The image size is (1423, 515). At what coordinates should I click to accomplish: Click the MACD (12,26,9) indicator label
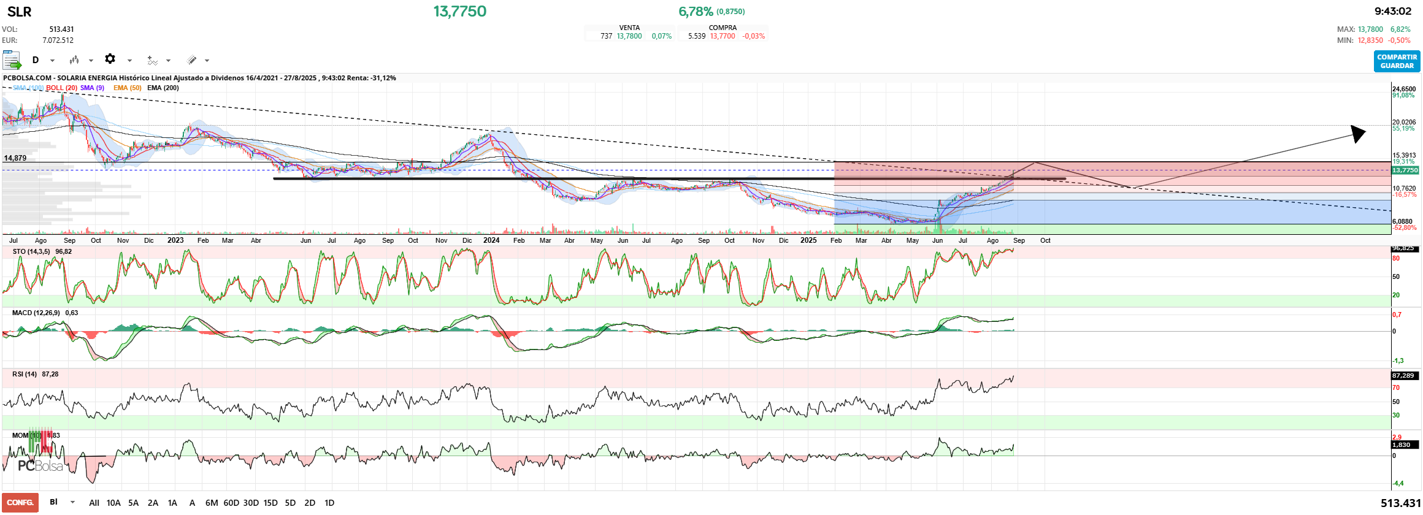(x=36, y=313)
